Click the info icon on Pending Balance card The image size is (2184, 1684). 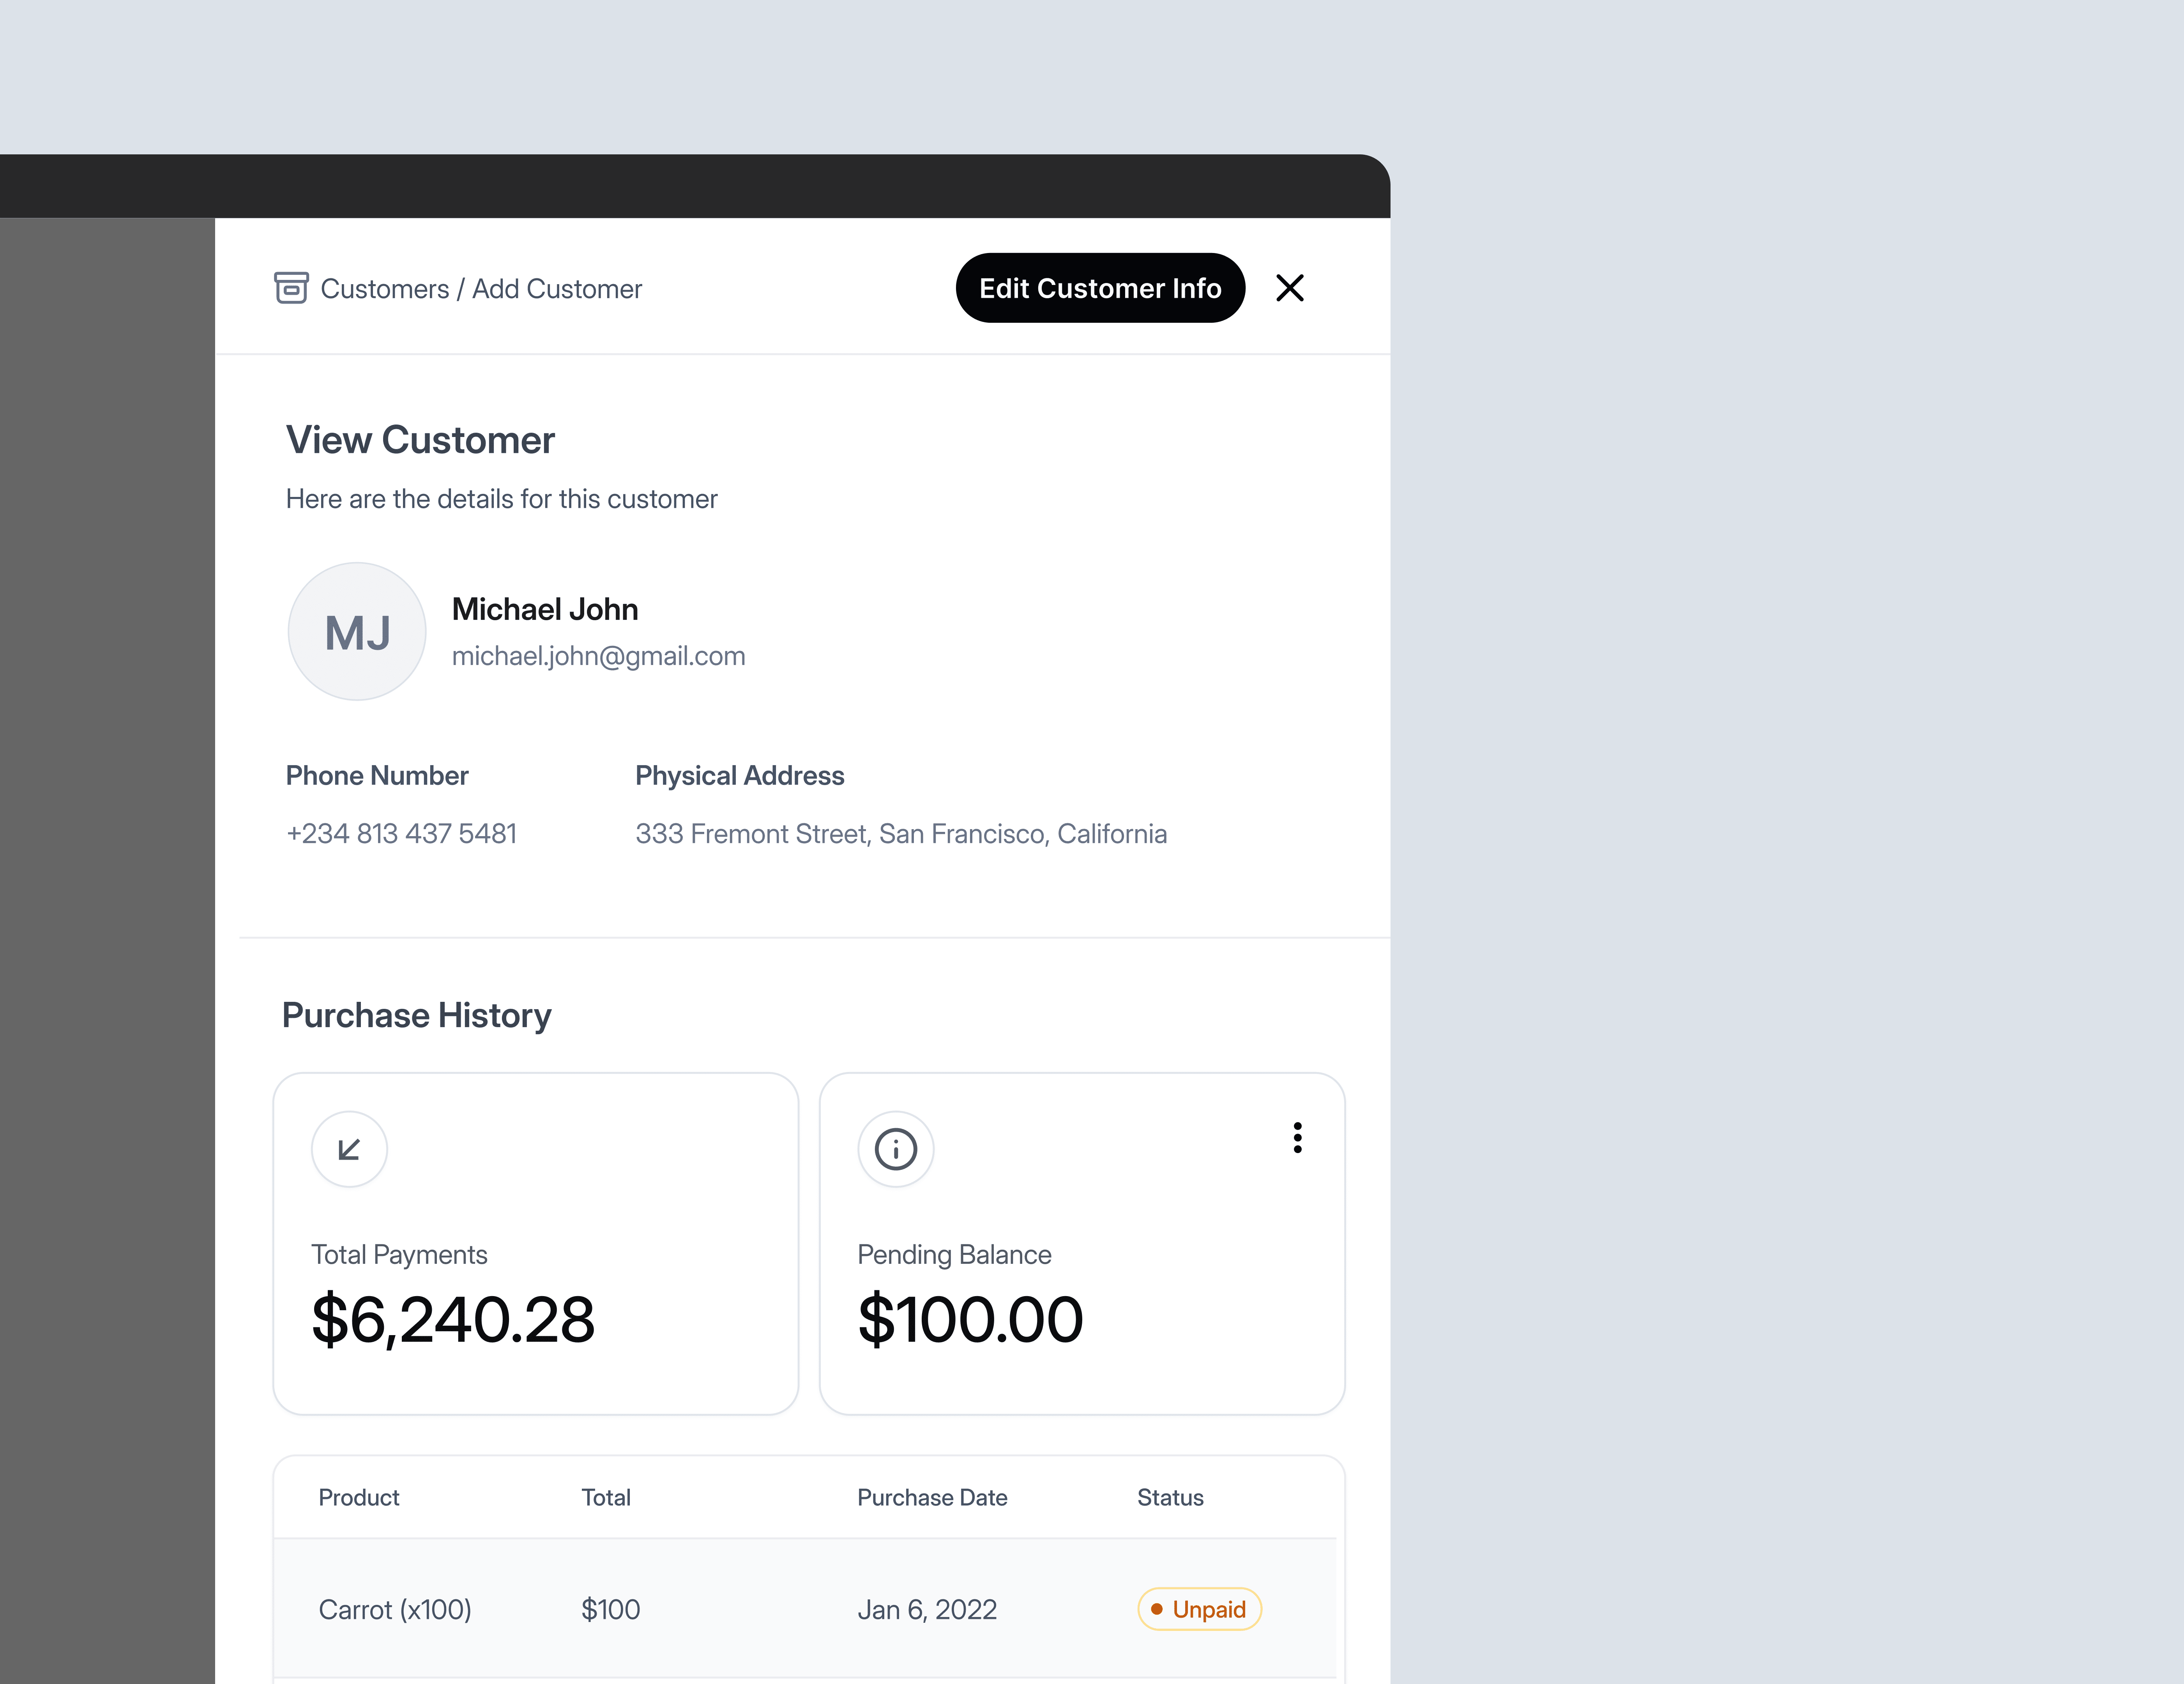(895, 1149)
